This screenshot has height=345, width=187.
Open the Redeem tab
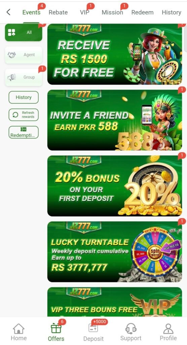(x=142, y=12)
